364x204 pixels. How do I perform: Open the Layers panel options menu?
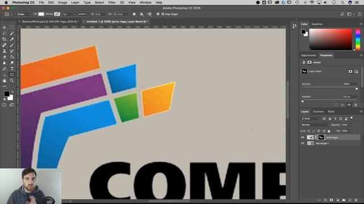361,112
